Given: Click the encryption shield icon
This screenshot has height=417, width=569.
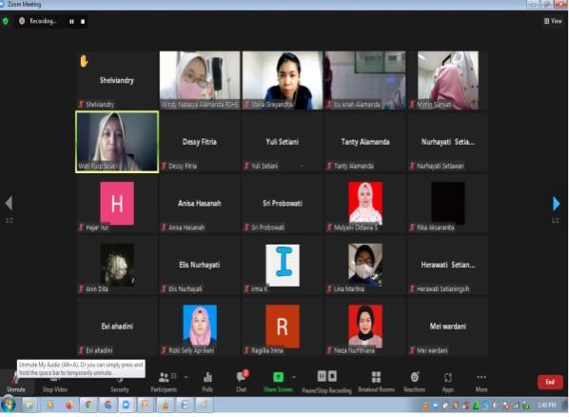Looking at the screenshot, I should tap(5, 21).
